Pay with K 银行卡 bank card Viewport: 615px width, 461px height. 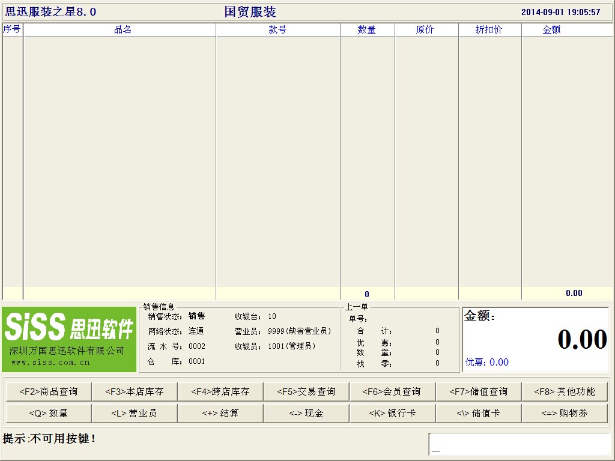392,413
